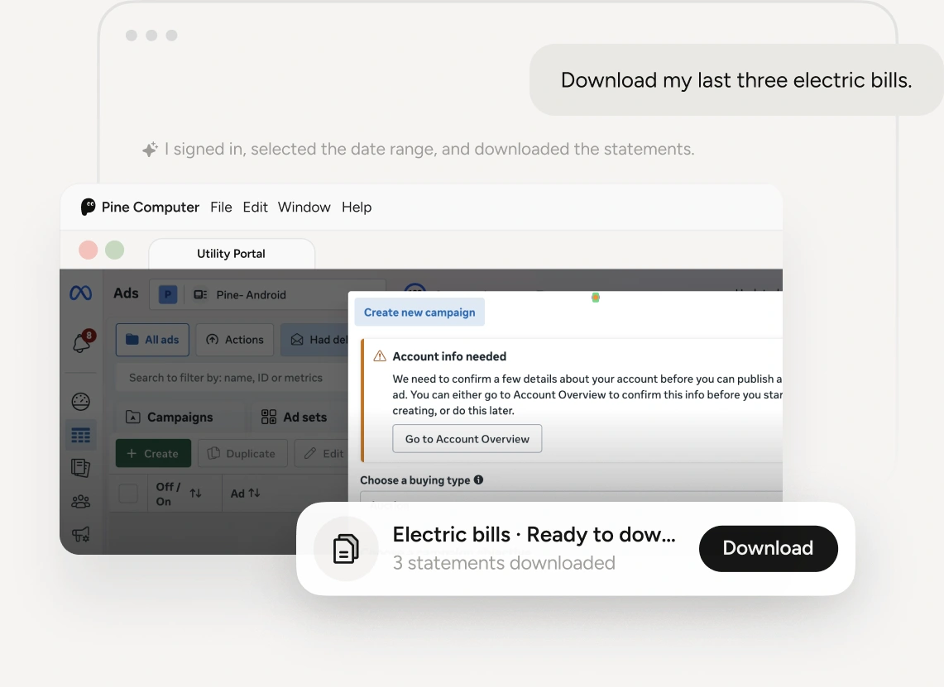Viewport: 944px width, 687px height.
Task: Click the 'Download my last three electric bills.' message
Action: click(736, 80)
